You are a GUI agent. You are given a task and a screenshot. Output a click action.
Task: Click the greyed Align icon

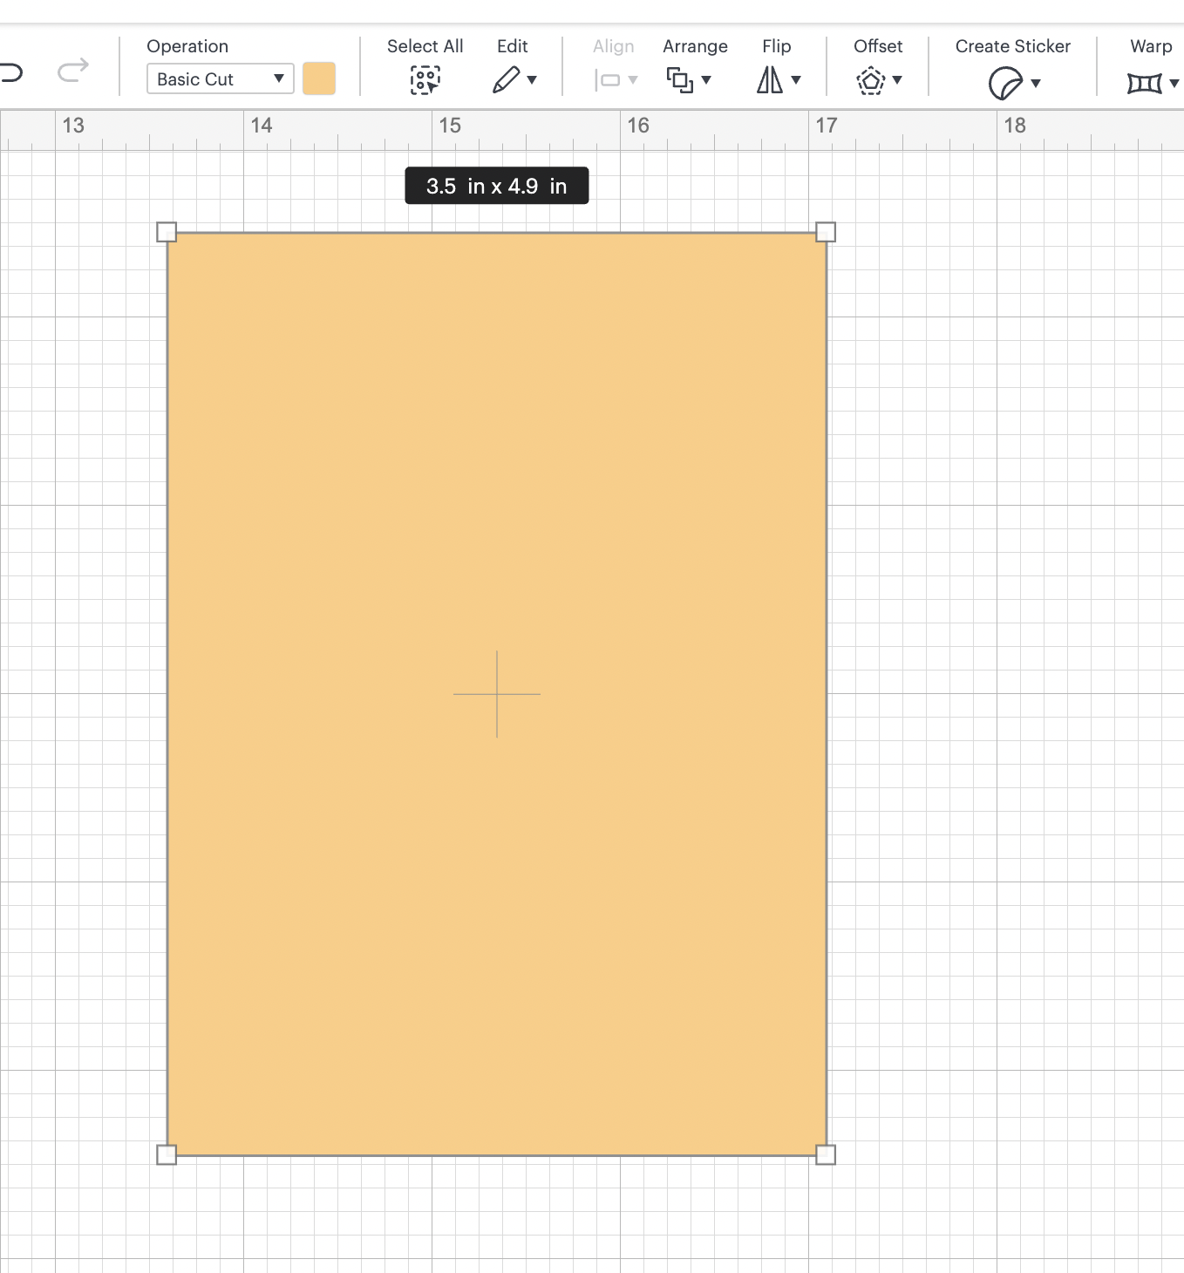click(x=607, y=80)
